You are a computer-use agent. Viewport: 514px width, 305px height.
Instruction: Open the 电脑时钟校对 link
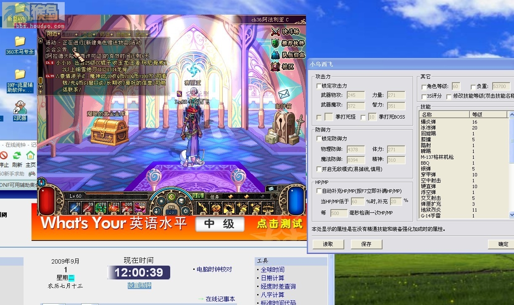pos(214,269)
